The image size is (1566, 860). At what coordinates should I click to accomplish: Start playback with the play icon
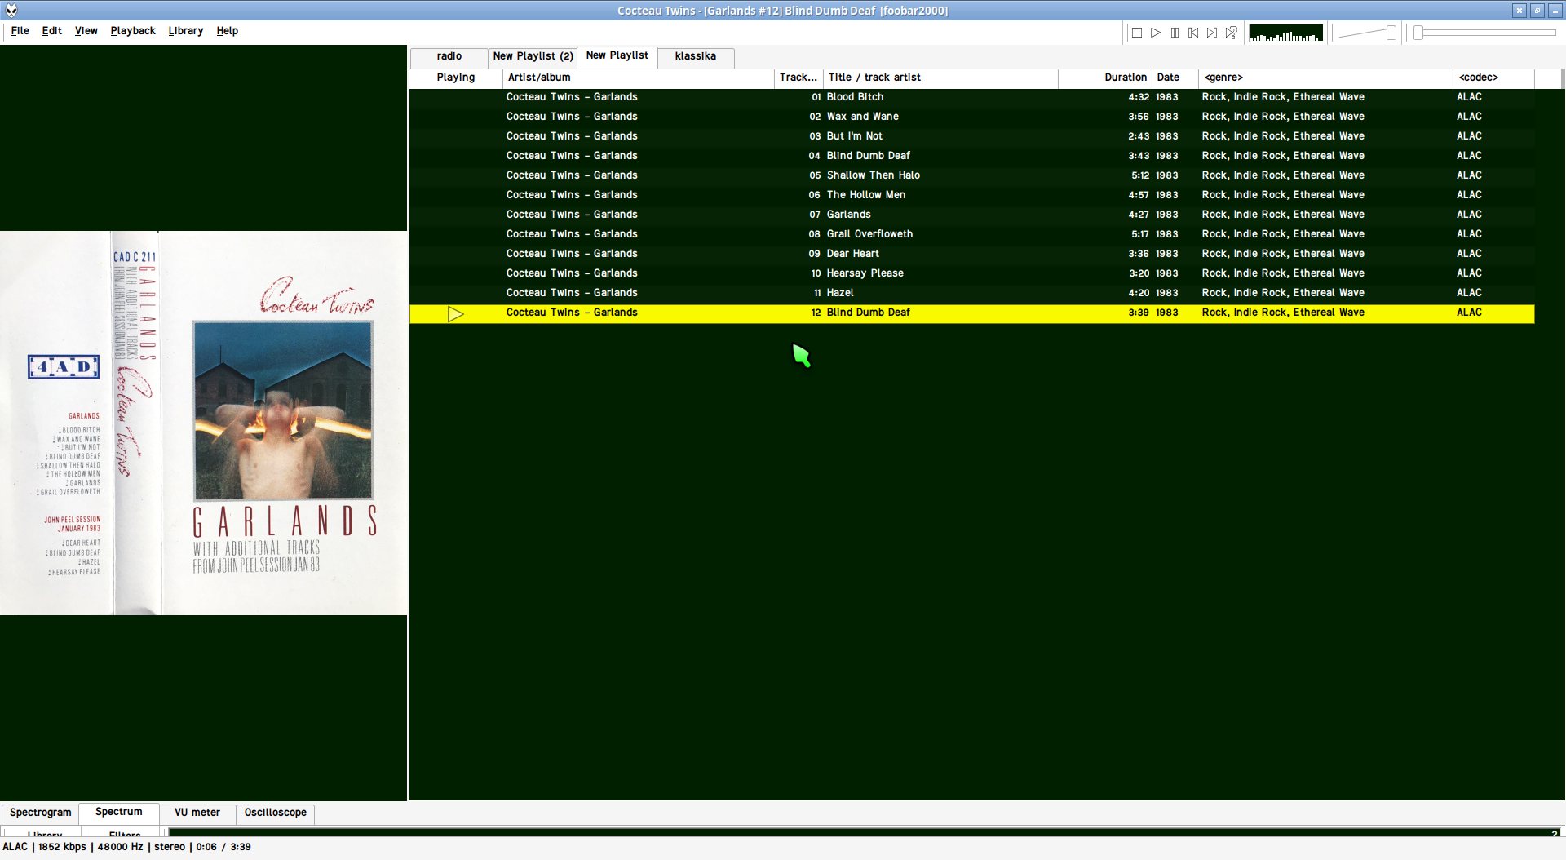(x=1155, y=32)
